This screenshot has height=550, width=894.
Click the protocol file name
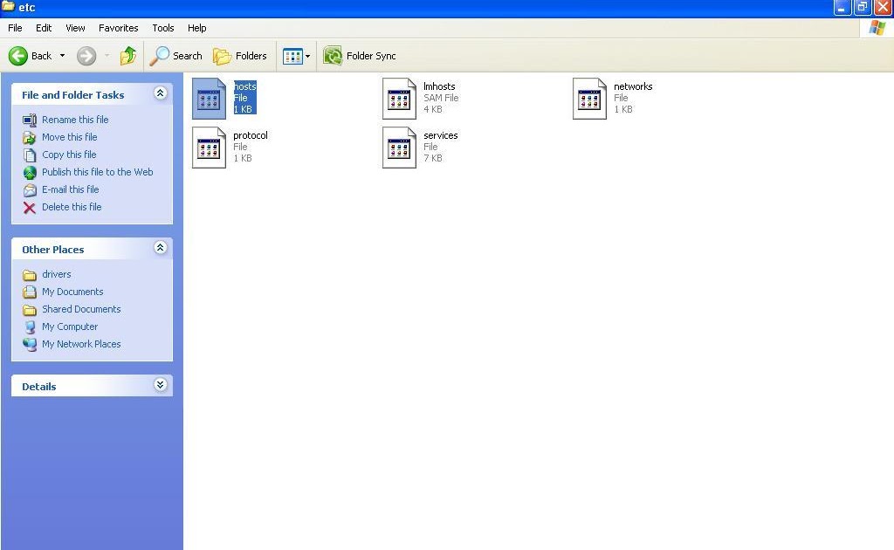(251, 135)
